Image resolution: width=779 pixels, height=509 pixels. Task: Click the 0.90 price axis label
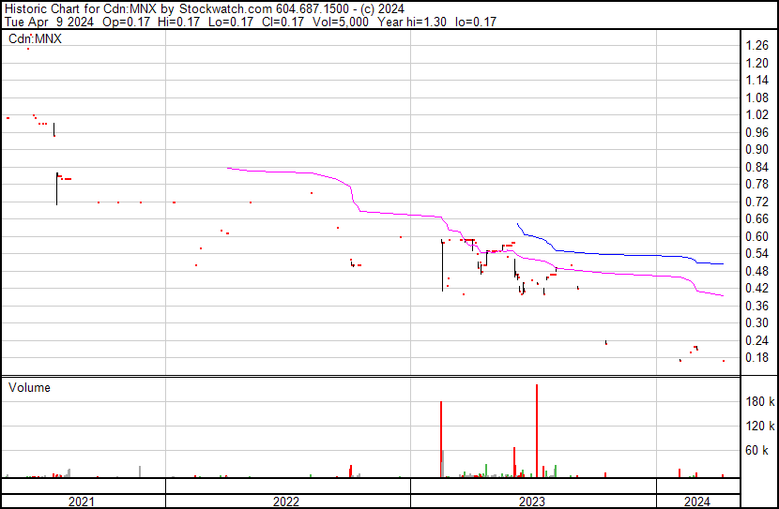[757, 150]
